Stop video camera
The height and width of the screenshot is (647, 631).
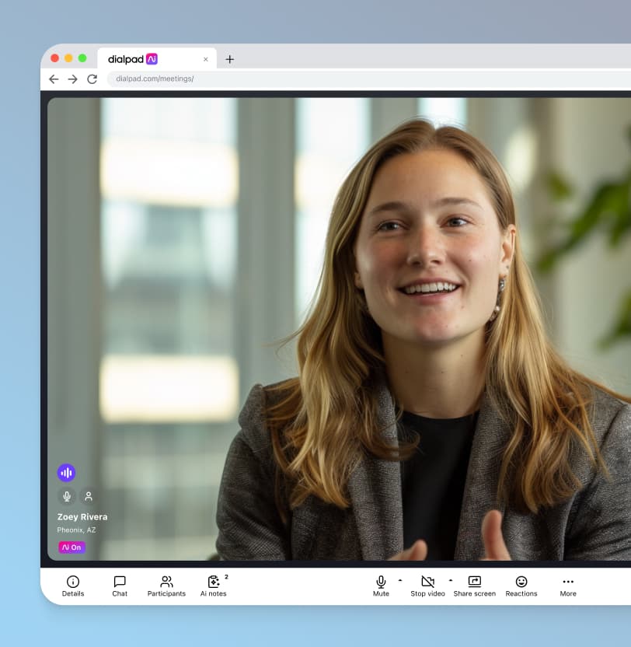(x=427, y=586)
